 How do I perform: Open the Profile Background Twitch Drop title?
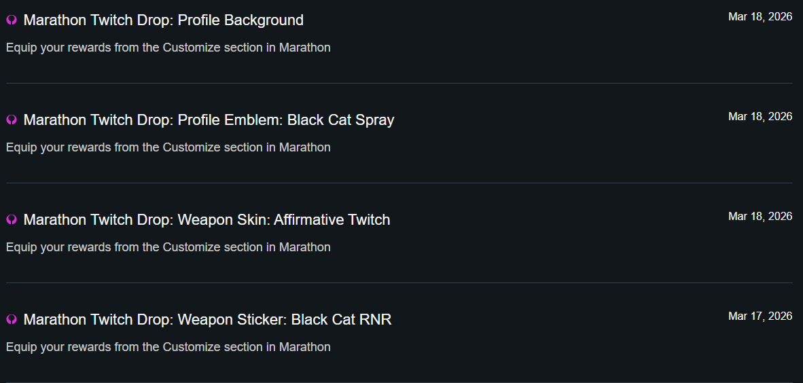coord(163,20)
